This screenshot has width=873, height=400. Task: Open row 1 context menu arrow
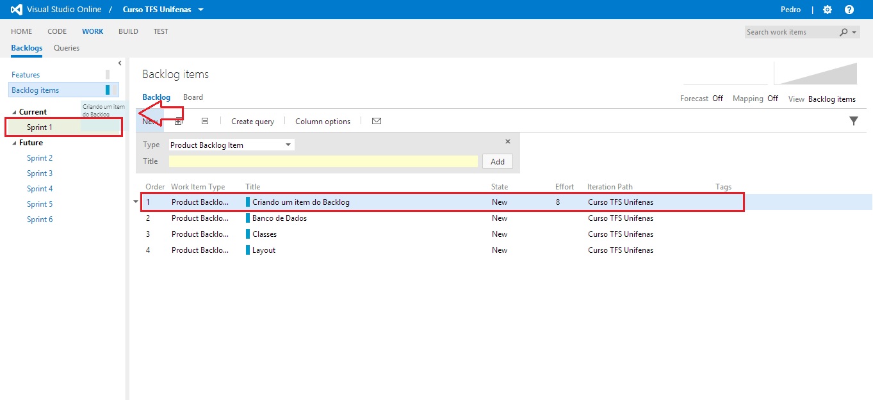pyautogui.click(x=135, y=202)
